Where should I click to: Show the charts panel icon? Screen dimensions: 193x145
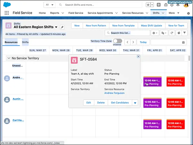179,33
